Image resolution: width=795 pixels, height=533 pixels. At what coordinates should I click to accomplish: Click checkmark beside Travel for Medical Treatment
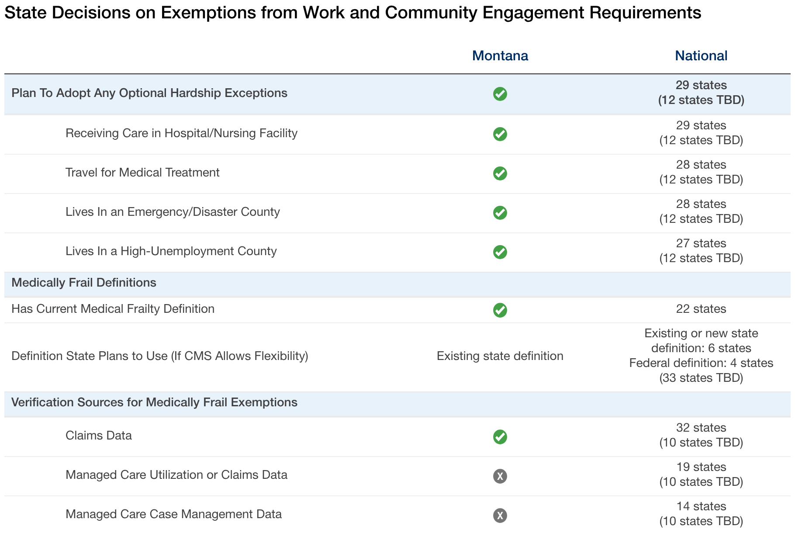(x=500, y=173)
